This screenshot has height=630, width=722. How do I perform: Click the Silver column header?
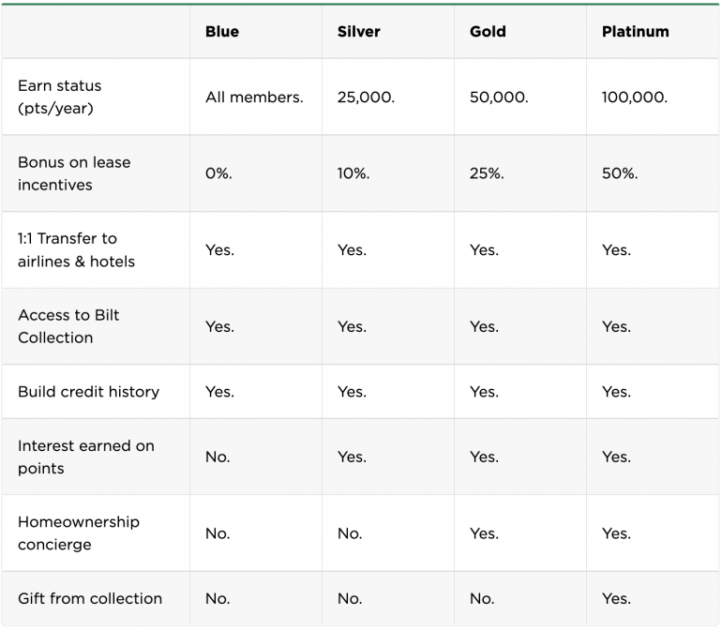pos(359,32)
